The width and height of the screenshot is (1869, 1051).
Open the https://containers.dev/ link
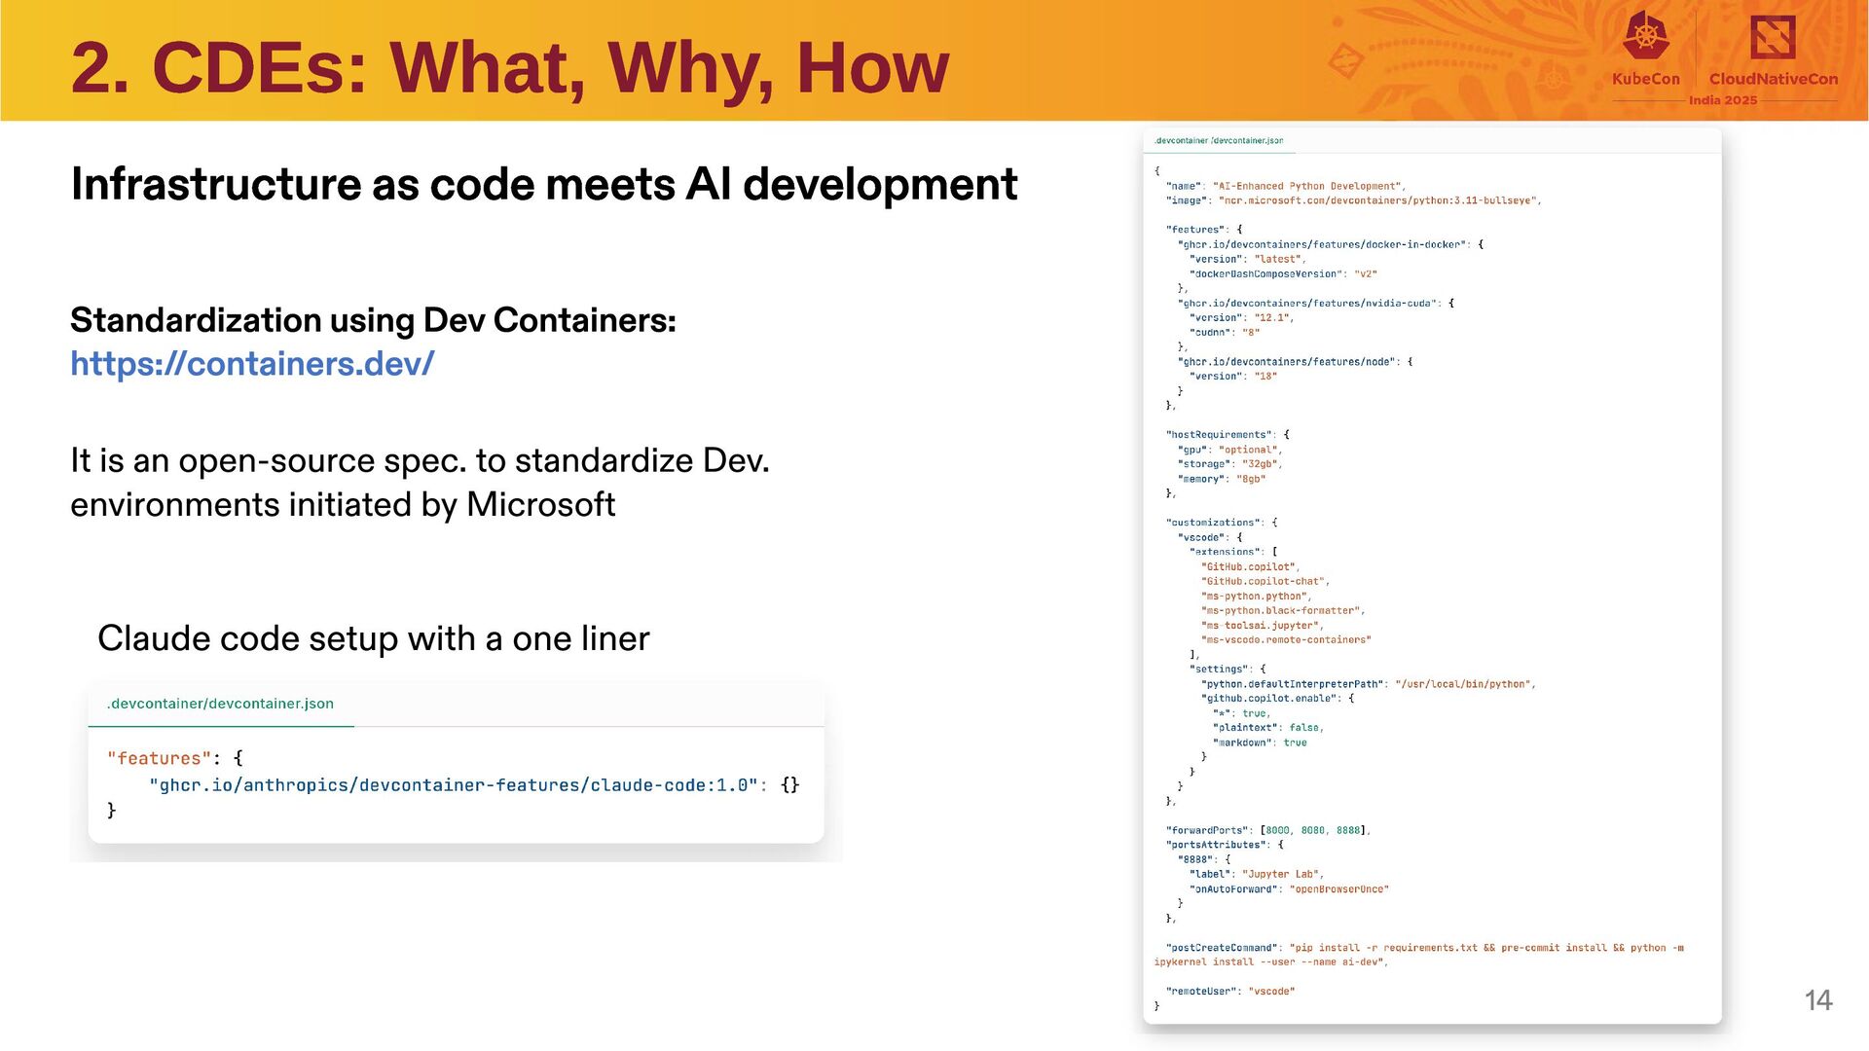point(252,364)
